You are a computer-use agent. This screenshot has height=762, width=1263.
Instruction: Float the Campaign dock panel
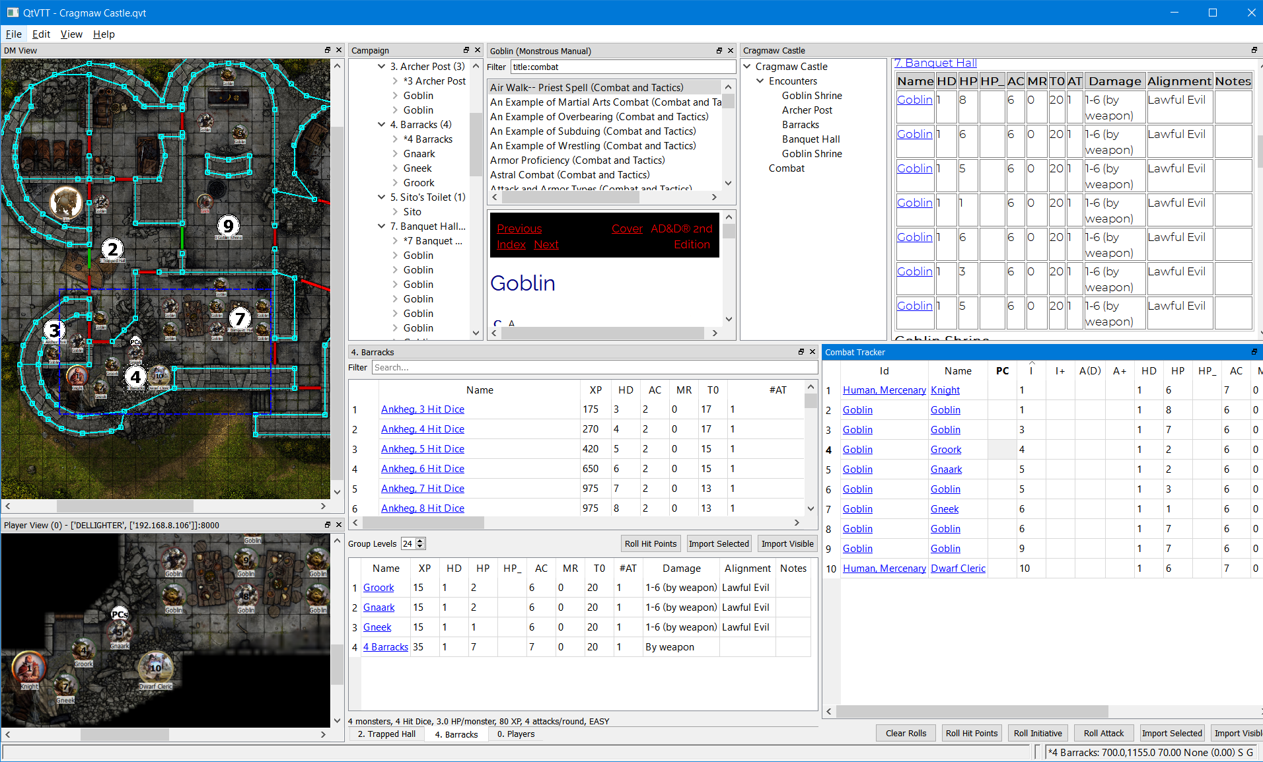point(466,50)
